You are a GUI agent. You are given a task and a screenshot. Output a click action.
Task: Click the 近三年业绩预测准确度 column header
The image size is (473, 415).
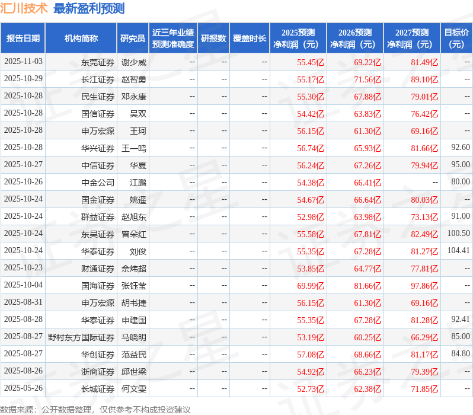coord(173,39)
